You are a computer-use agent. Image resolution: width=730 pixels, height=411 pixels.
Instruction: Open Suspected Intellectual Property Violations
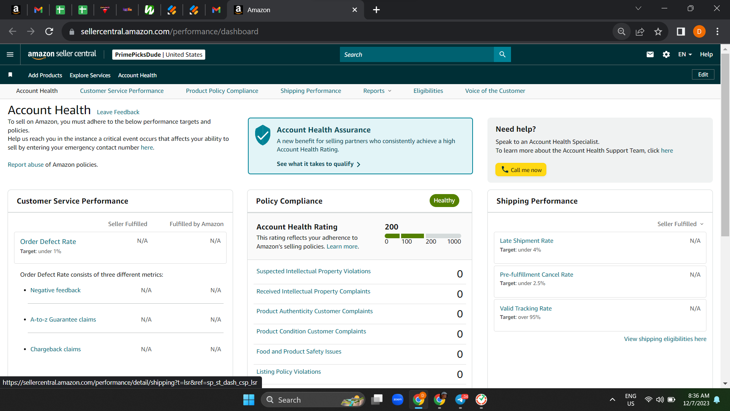pos(313,271)
